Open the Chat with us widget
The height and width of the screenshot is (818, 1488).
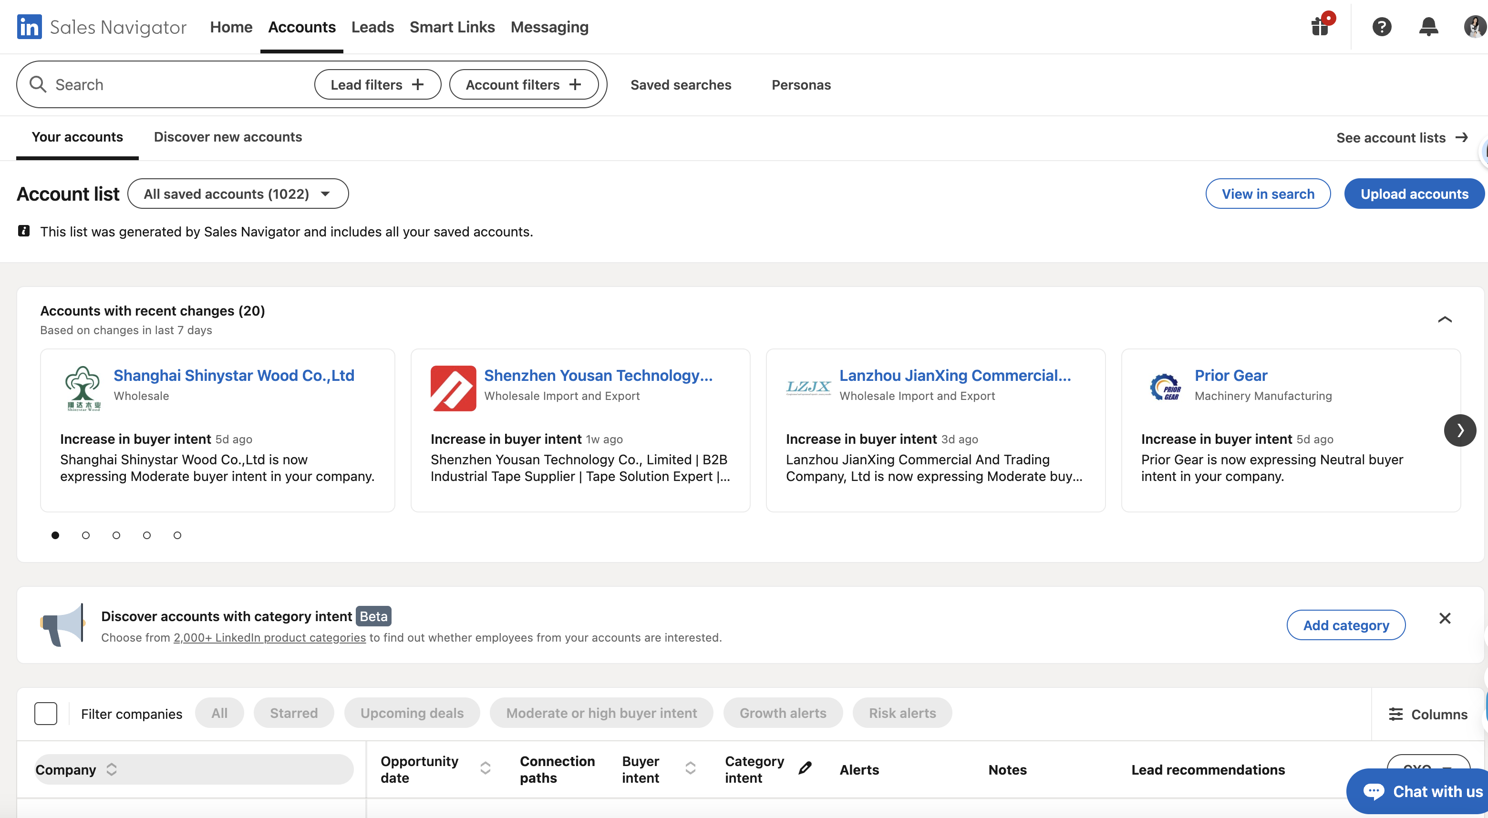(x=1417, y=791)
